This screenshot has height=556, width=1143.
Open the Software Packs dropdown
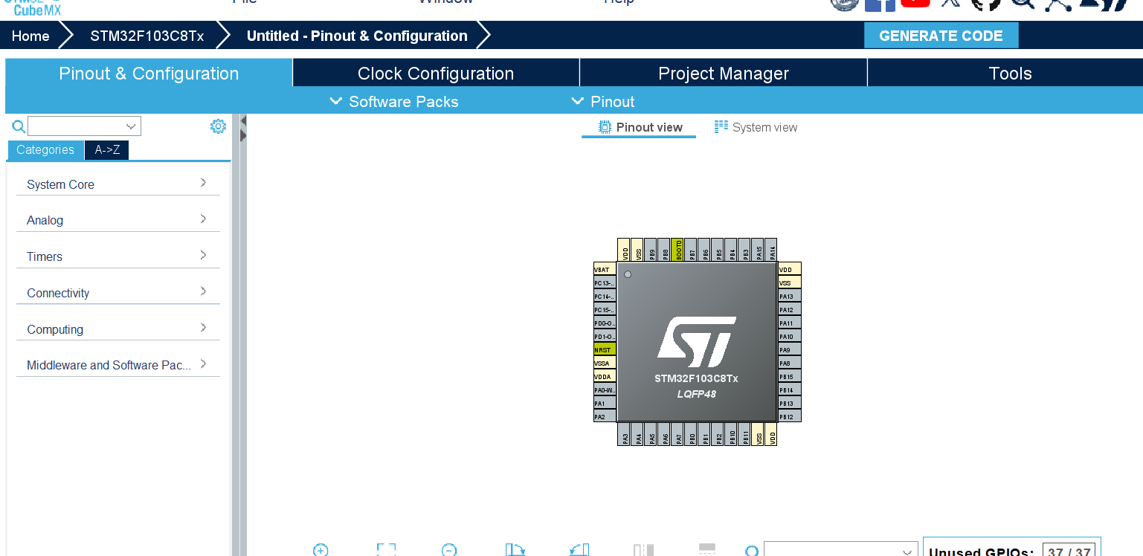(x=394, y=101)
